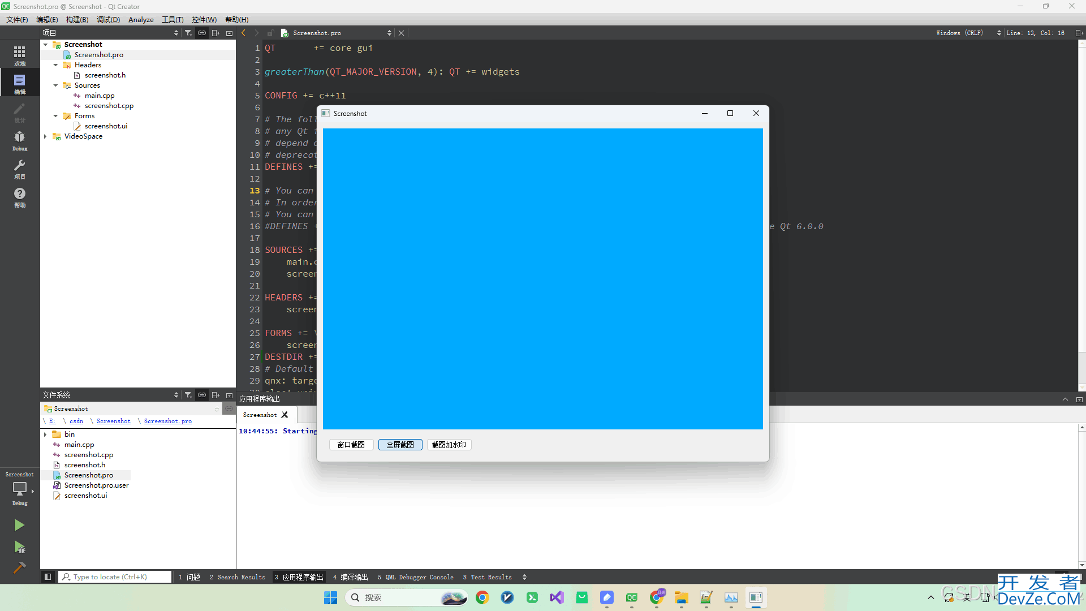The height and width of the screenshot is (611, 1086).
Task: Follow the csdn breadcrumb link
Action: pos(76,421)
